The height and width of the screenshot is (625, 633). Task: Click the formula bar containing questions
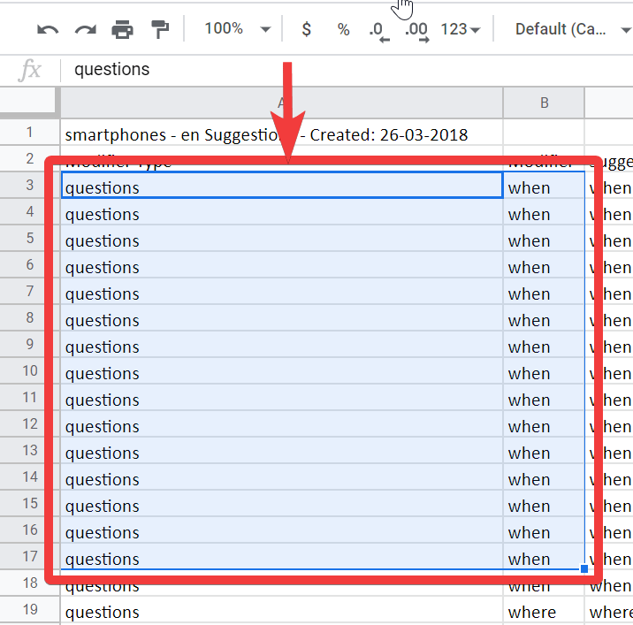347,70
